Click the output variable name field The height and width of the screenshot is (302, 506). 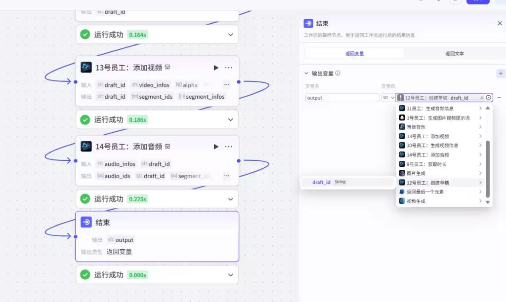[342, 98]
